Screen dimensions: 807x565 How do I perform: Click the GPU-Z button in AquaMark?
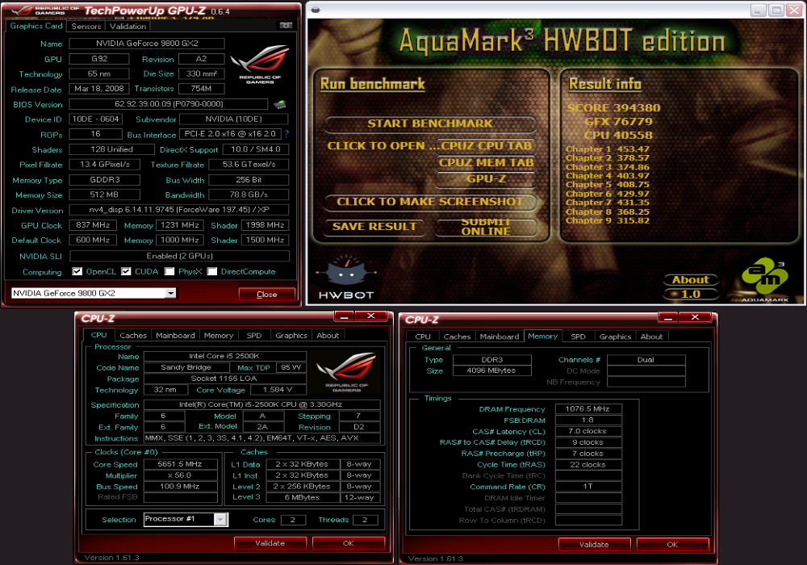point(486,179)
